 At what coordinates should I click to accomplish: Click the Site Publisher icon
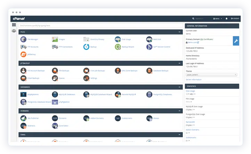pos(23,118)
